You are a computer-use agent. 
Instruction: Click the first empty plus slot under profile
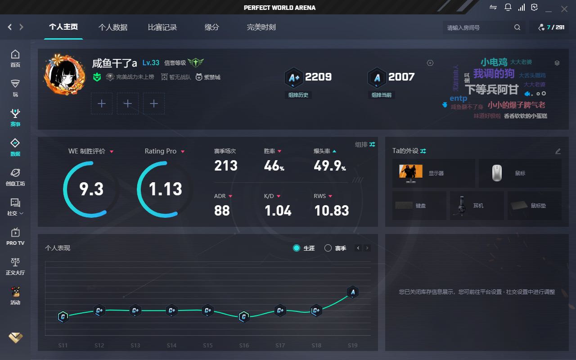[102, 103]
